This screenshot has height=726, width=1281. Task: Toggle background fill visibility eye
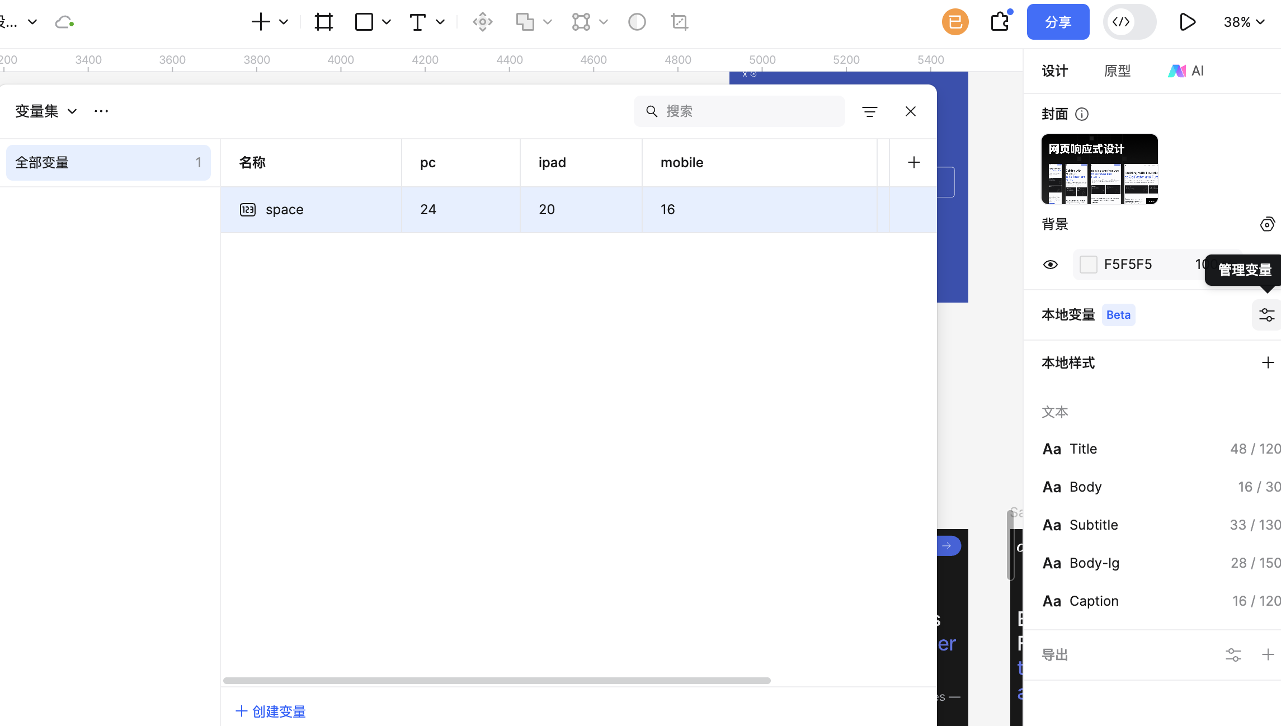click(1051, 265)
